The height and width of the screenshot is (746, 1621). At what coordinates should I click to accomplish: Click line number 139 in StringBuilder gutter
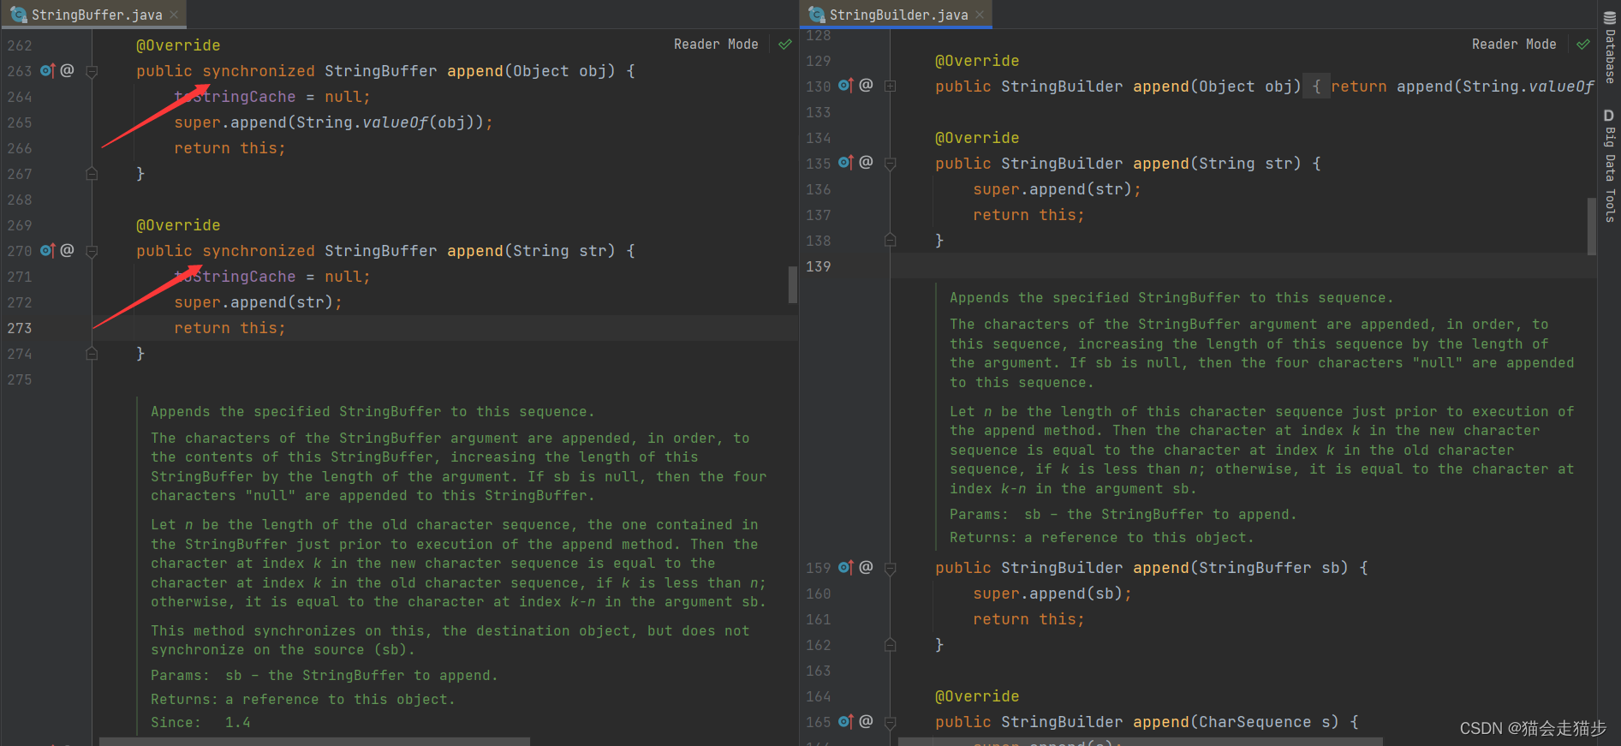point(818,266)
